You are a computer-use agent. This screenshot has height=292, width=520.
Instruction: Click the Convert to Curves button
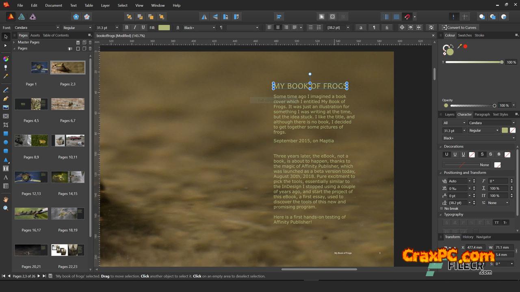459,28
